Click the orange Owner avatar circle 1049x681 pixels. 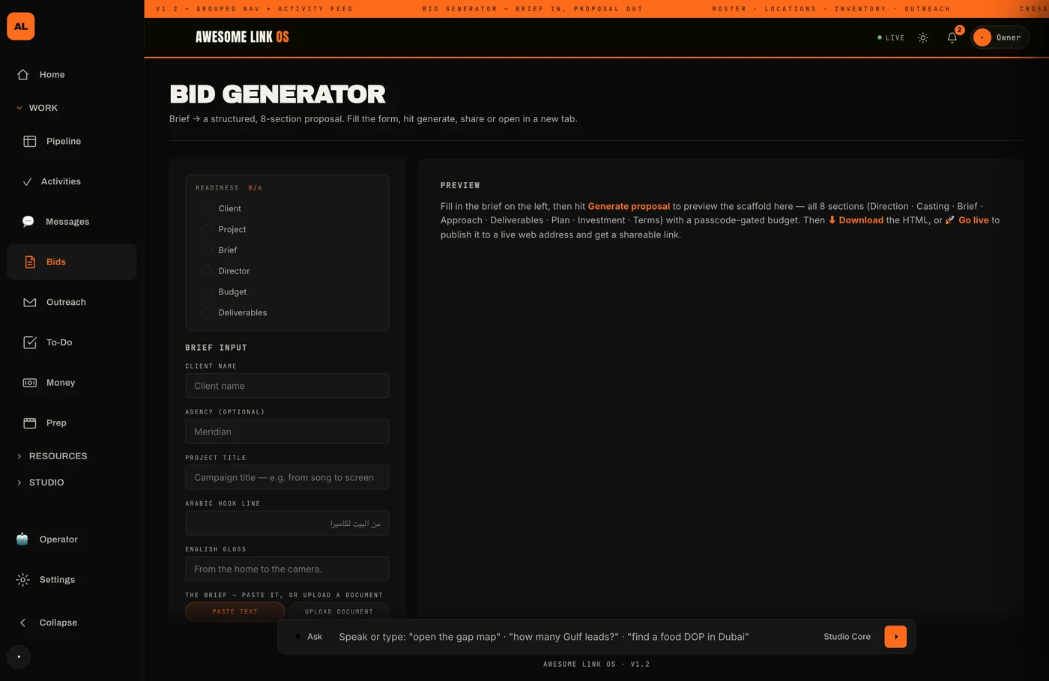pos(982,37)
